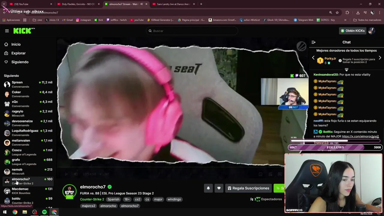Open the grafo channel in the sidebar
The height and width of the screenshot is (216, 384).
28,162
